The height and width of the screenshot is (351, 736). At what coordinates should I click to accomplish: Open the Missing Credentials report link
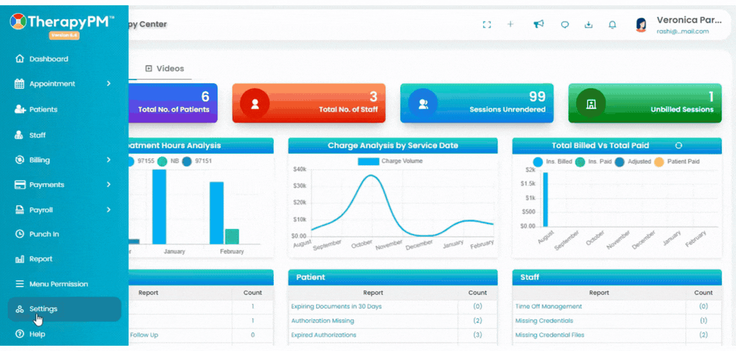point(546,321)
